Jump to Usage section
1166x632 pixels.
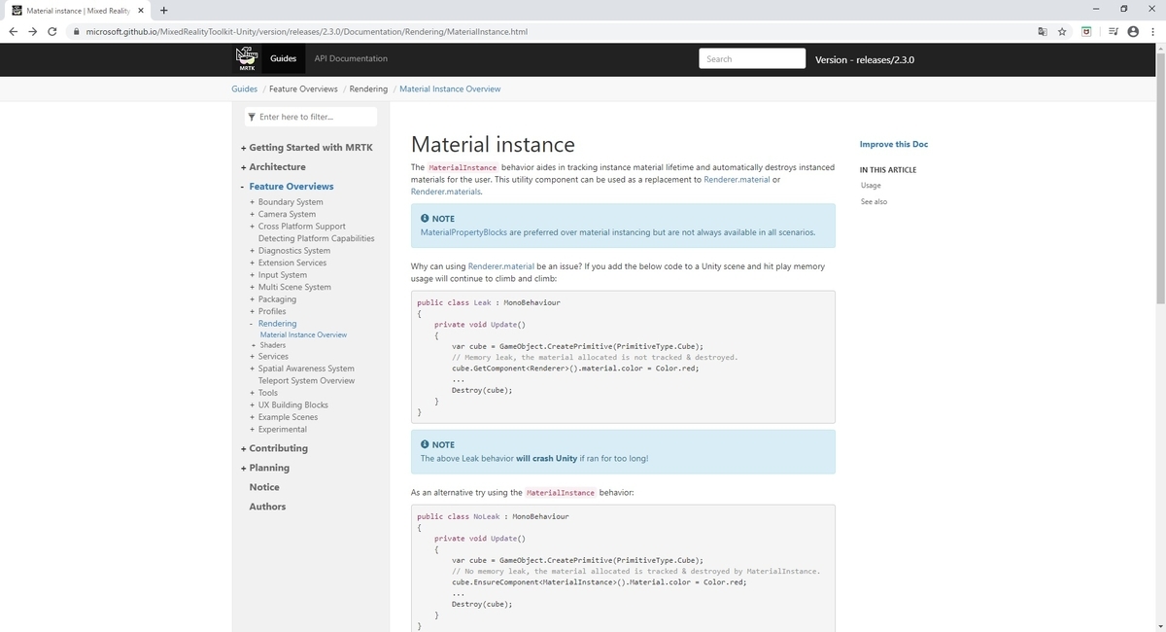point(871,185)
